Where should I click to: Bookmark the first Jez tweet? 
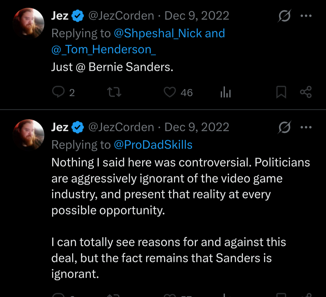[281, 92]
